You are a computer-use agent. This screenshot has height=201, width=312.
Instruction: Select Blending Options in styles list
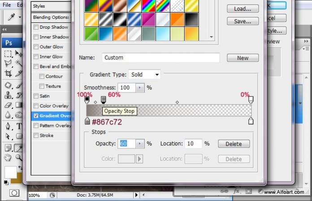[51, 17]
